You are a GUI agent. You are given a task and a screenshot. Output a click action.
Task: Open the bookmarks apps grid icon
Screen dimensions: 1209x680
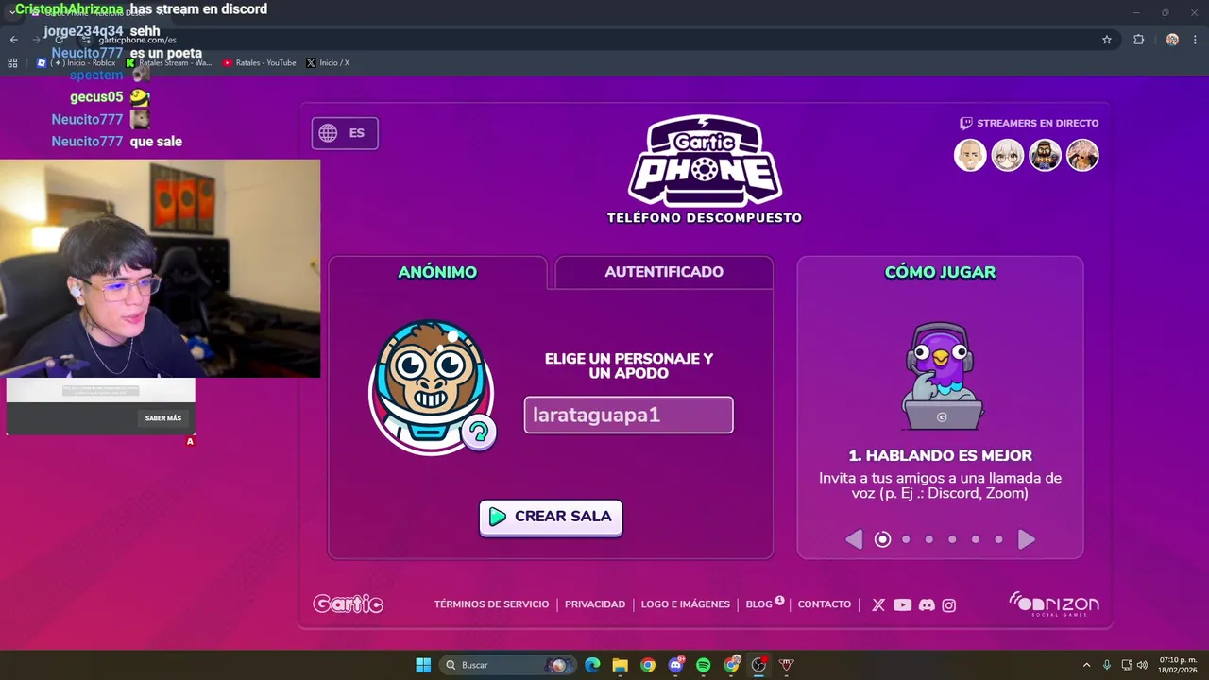coord(12,63)
